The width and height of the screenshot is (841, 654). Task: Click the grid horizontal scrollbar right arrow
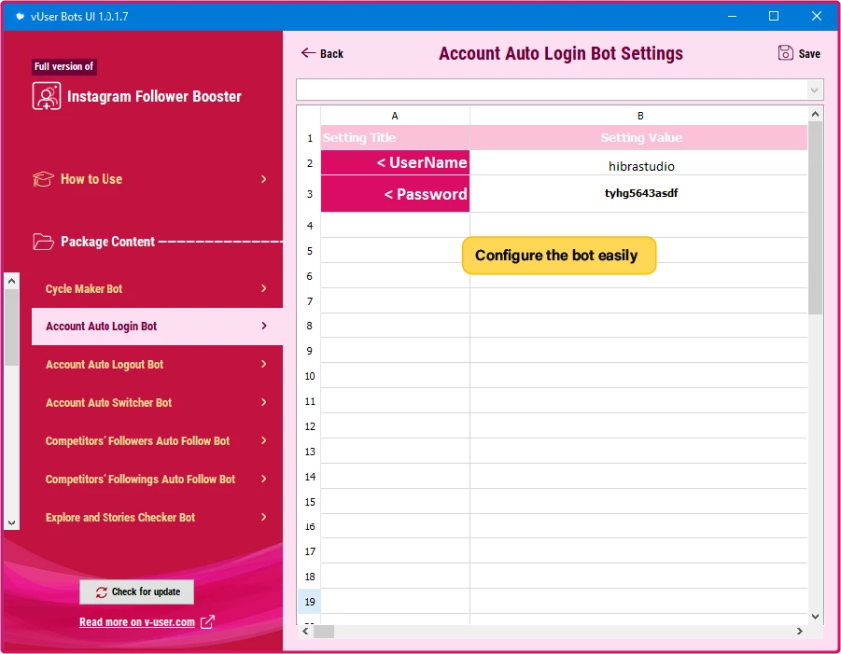click(799, 631)
